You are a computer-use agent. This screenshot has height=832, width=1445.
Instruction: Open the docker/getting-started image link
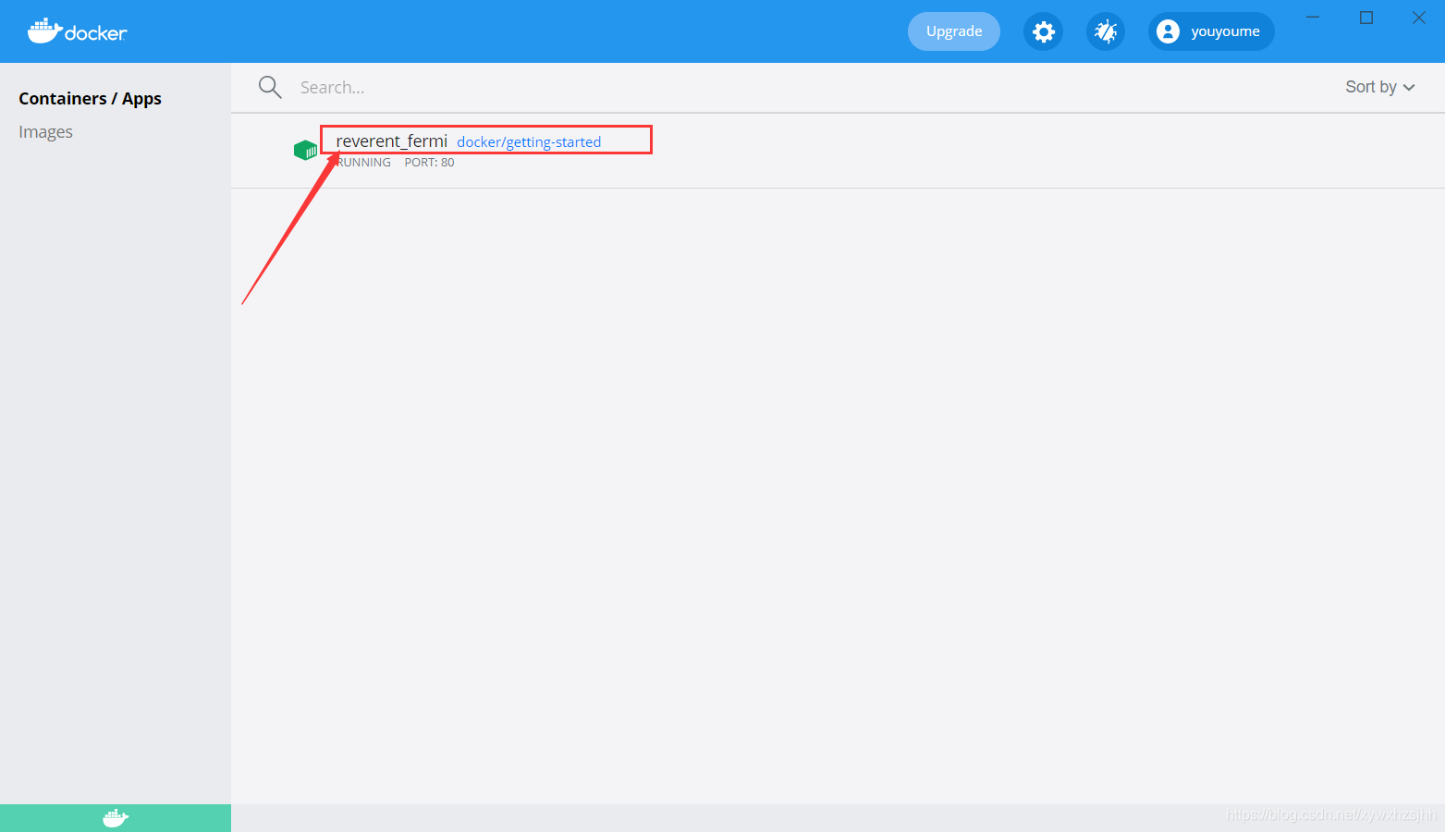[529, 141]
